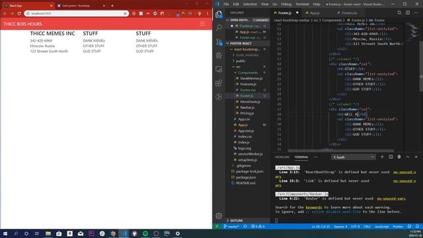423x238 pixels.
Task: Open the Terminal menu
Action: (x=302, y=4)
